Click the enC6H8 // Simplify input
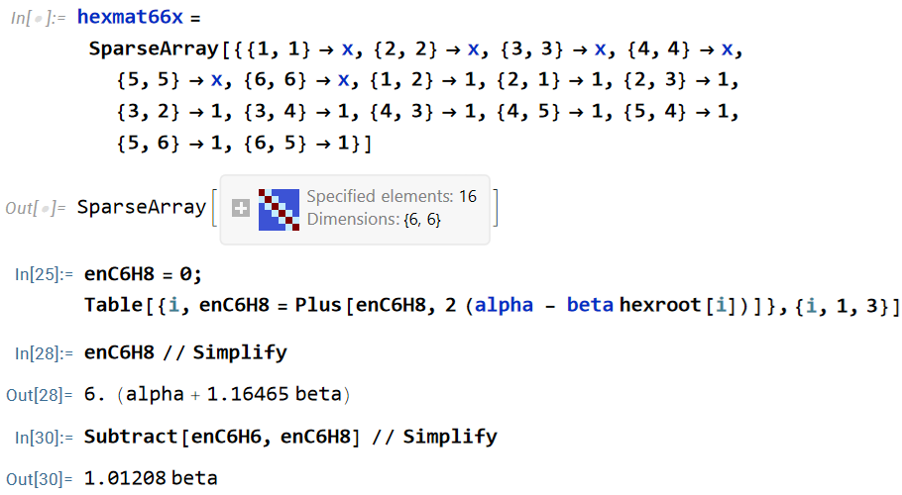This screenshot has height=495, width=902. 185,352
